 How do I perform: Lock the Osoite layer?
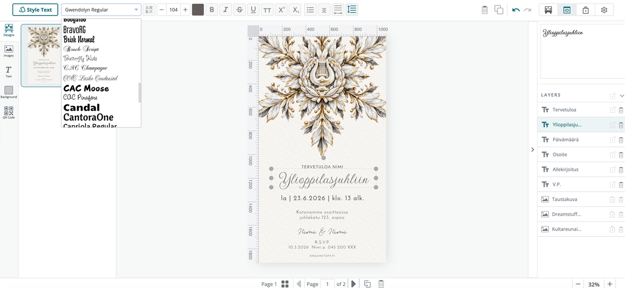coord(612,155)
